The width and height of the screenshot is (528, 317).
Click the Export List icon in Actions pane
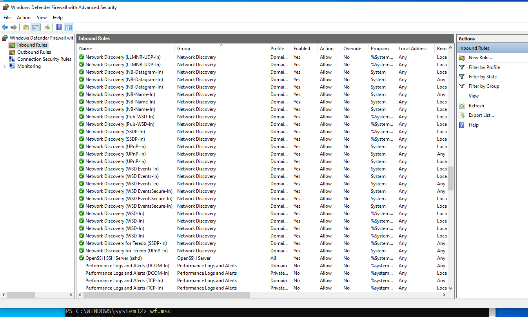tap(462, 115)
